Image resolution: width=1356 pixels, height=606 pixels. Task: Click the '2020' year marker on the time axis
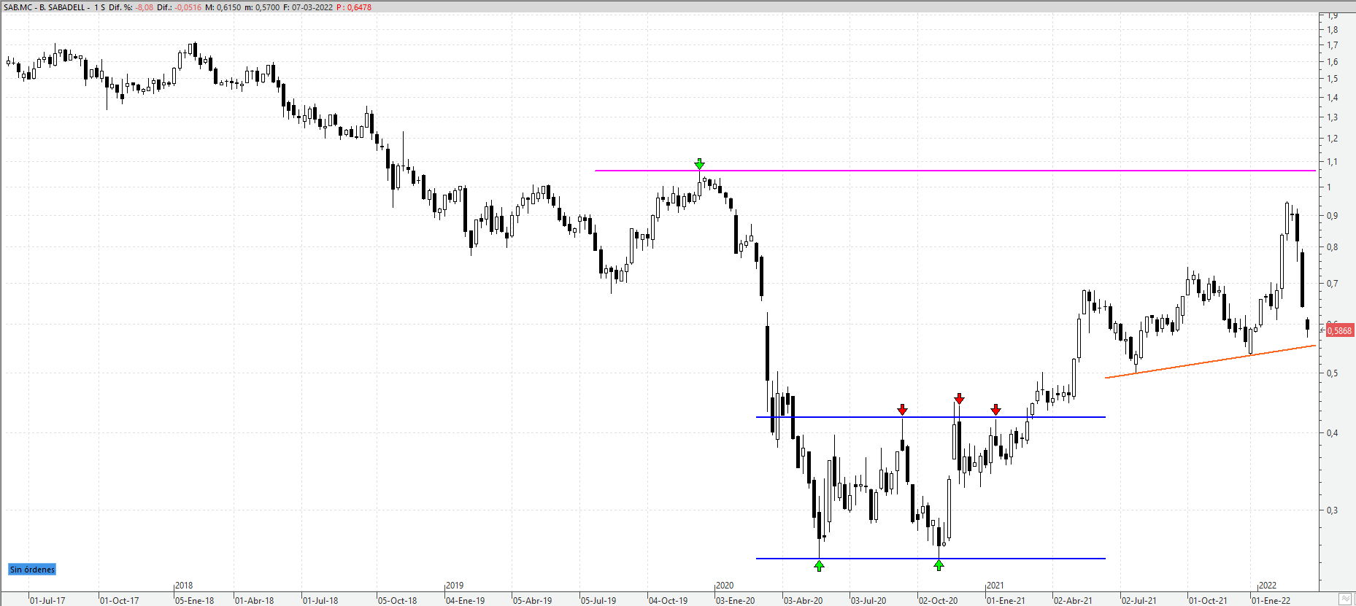point(725,586)
